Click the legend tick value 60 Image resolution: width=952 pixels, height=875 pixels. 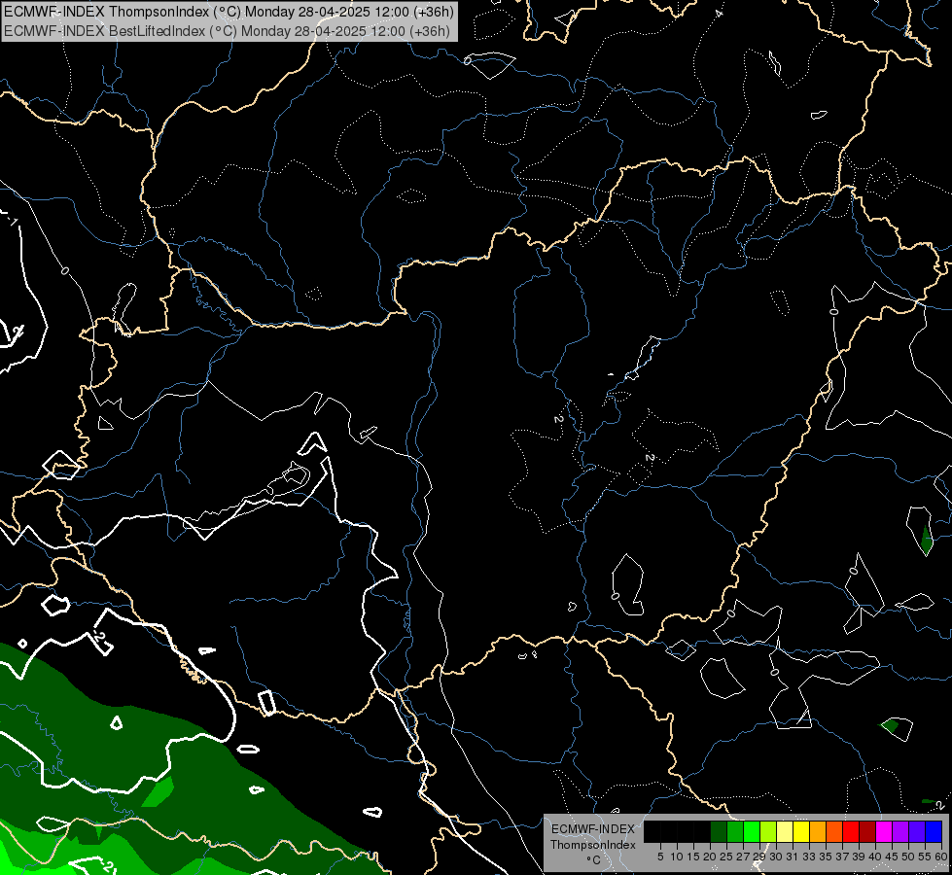tap(941, 857)
